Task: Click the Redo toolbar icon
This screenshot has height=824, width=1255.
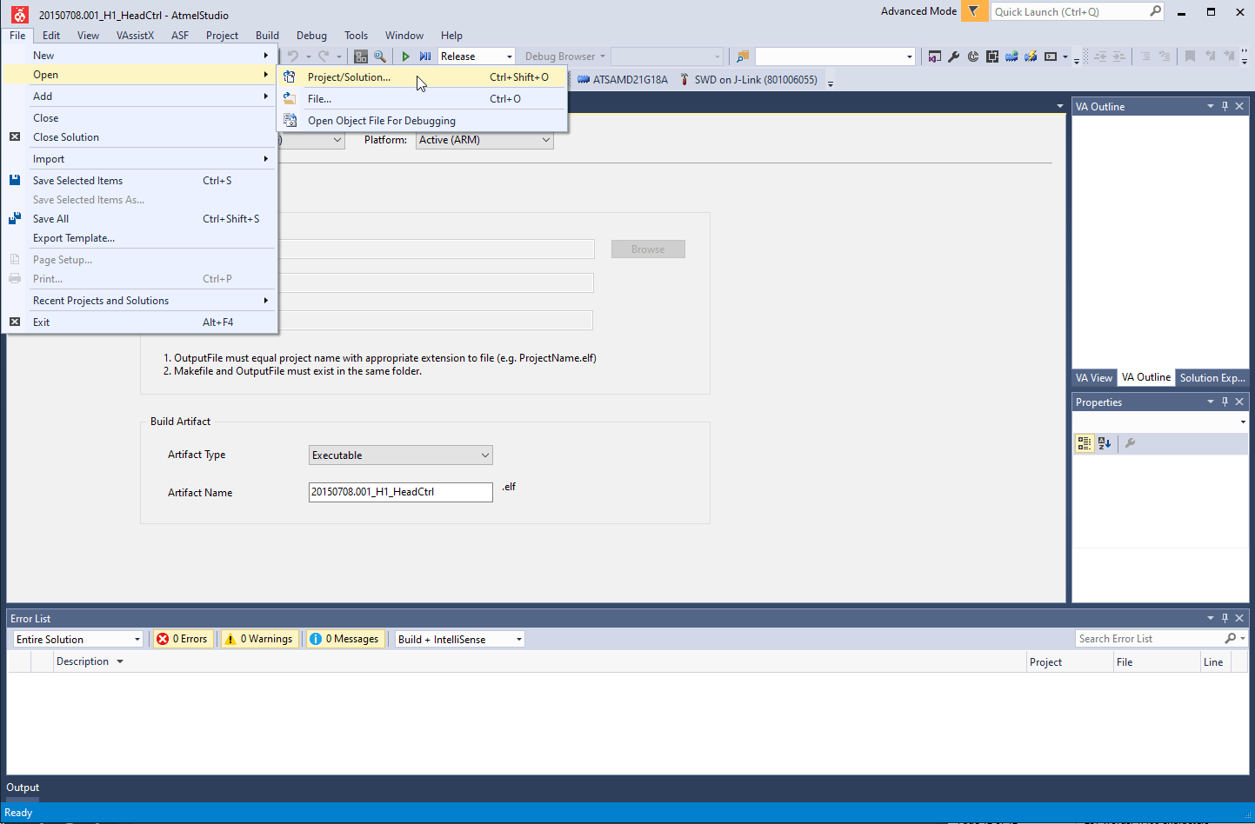Action: (x=324, y=56)
